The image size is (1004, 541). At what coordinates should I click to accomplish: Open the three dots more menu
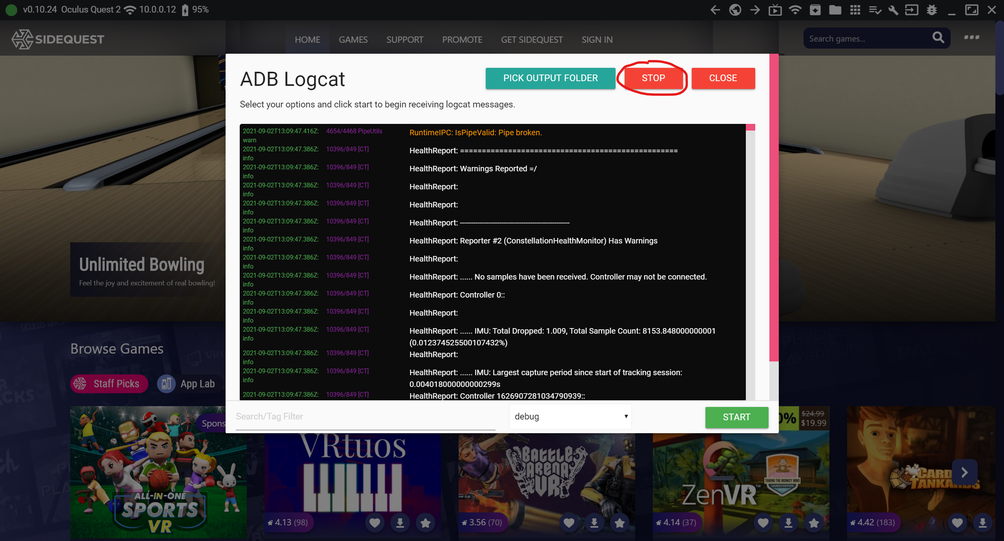pyautogui.click(x=971, y=38)
